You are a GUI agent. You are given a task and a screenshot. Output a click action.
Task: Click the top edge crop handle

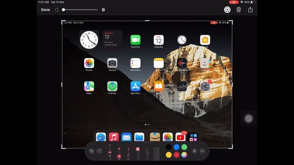click(147, 21)
